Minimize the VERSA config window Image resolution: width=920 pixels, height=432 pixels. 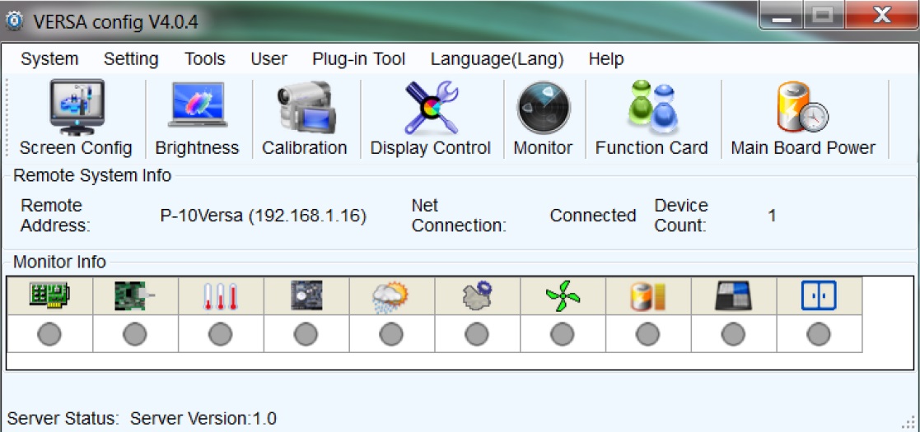[782, 16]
